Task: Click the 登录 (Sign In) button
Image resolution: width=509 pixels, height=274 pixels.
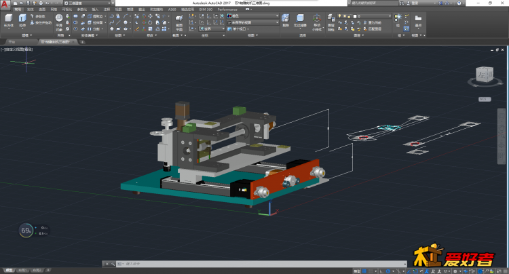Action: pos(415,3)
